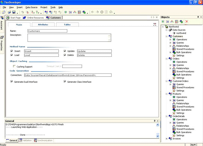Image resolution: width=203 pixels, height=146 pixels.
Task: Uncheck the Insert method checkbox
Action: pos(12,51)
